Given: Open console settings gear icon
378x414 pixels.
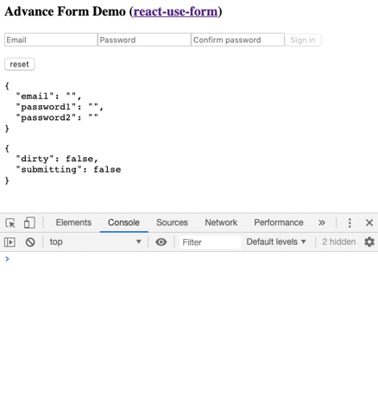Looking at the screenshot, I should point(369,241).
